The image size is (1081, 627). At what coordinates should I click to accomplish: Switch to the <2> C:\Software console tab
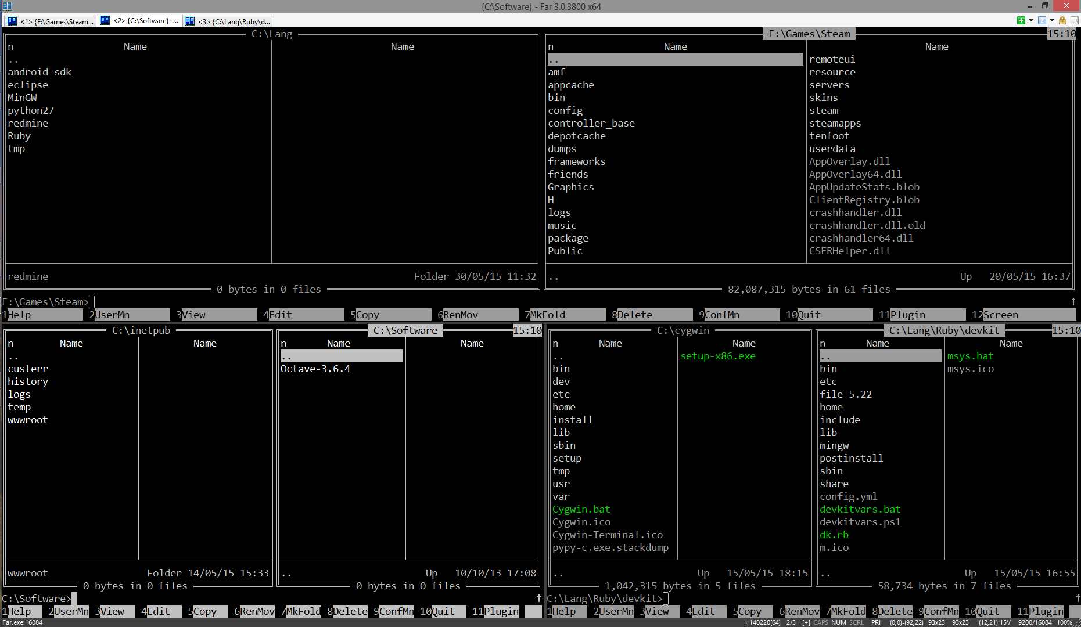click(x=139, y=21)
